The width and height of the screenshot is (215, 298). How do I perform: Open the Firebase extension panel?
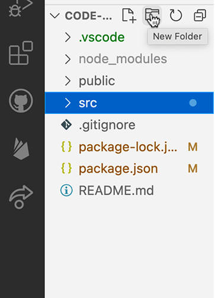click(21, 148)
